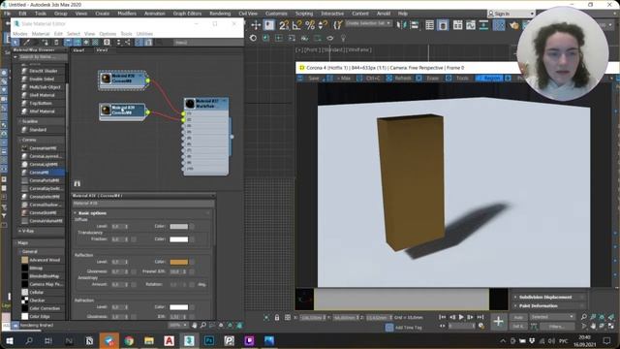Click the Pan hand tool in Material Editor
Screen dimensions: 620x349
click(194, 326)
